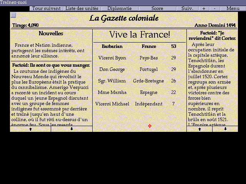Select the Suiv. button
Viewport: 246px width, 184px height.
pos(187,8)
